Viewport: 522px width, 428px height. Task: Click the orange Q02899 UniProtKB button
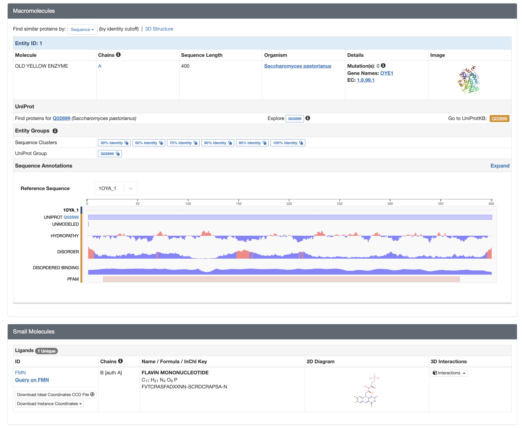499,118
